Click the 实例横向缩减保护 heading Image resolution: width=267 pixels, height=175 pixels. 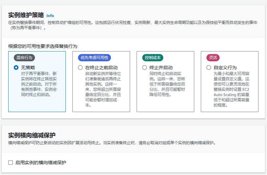tap(32, 135)
